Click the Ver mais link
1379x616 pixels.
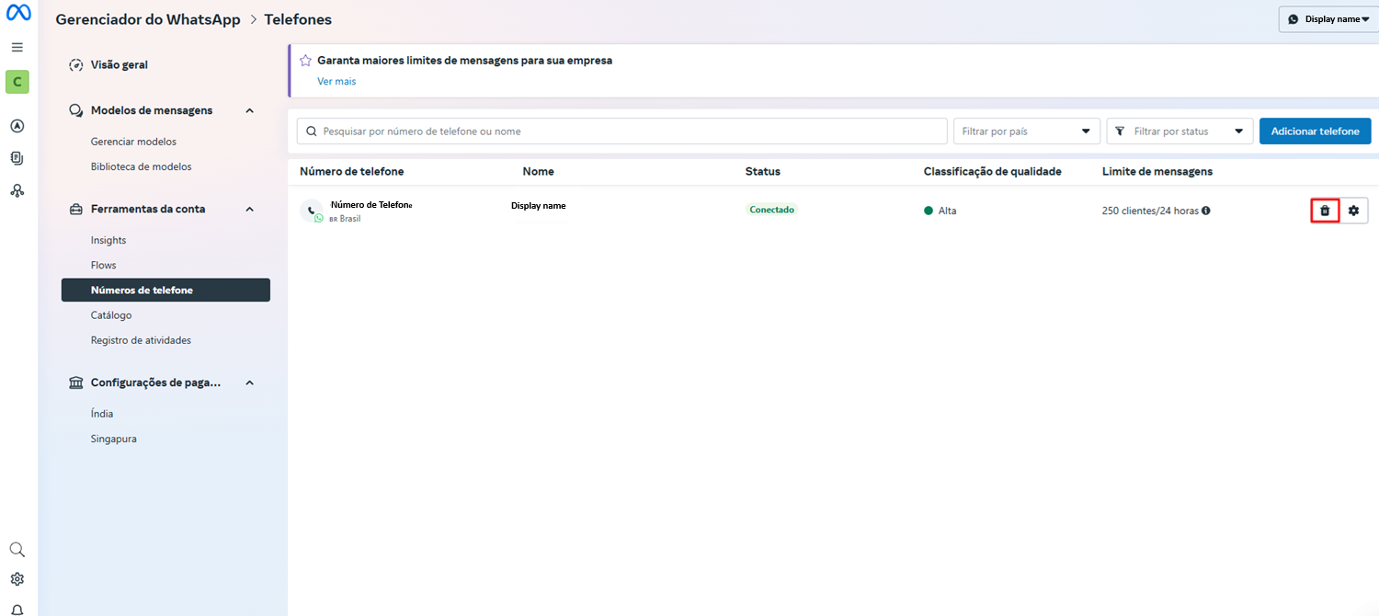point(336,81)
